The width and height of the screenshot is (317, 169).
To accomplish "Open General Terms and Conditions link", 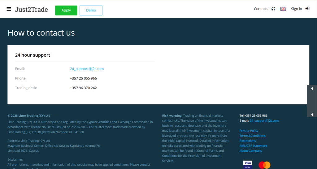I will pos(193,156).
